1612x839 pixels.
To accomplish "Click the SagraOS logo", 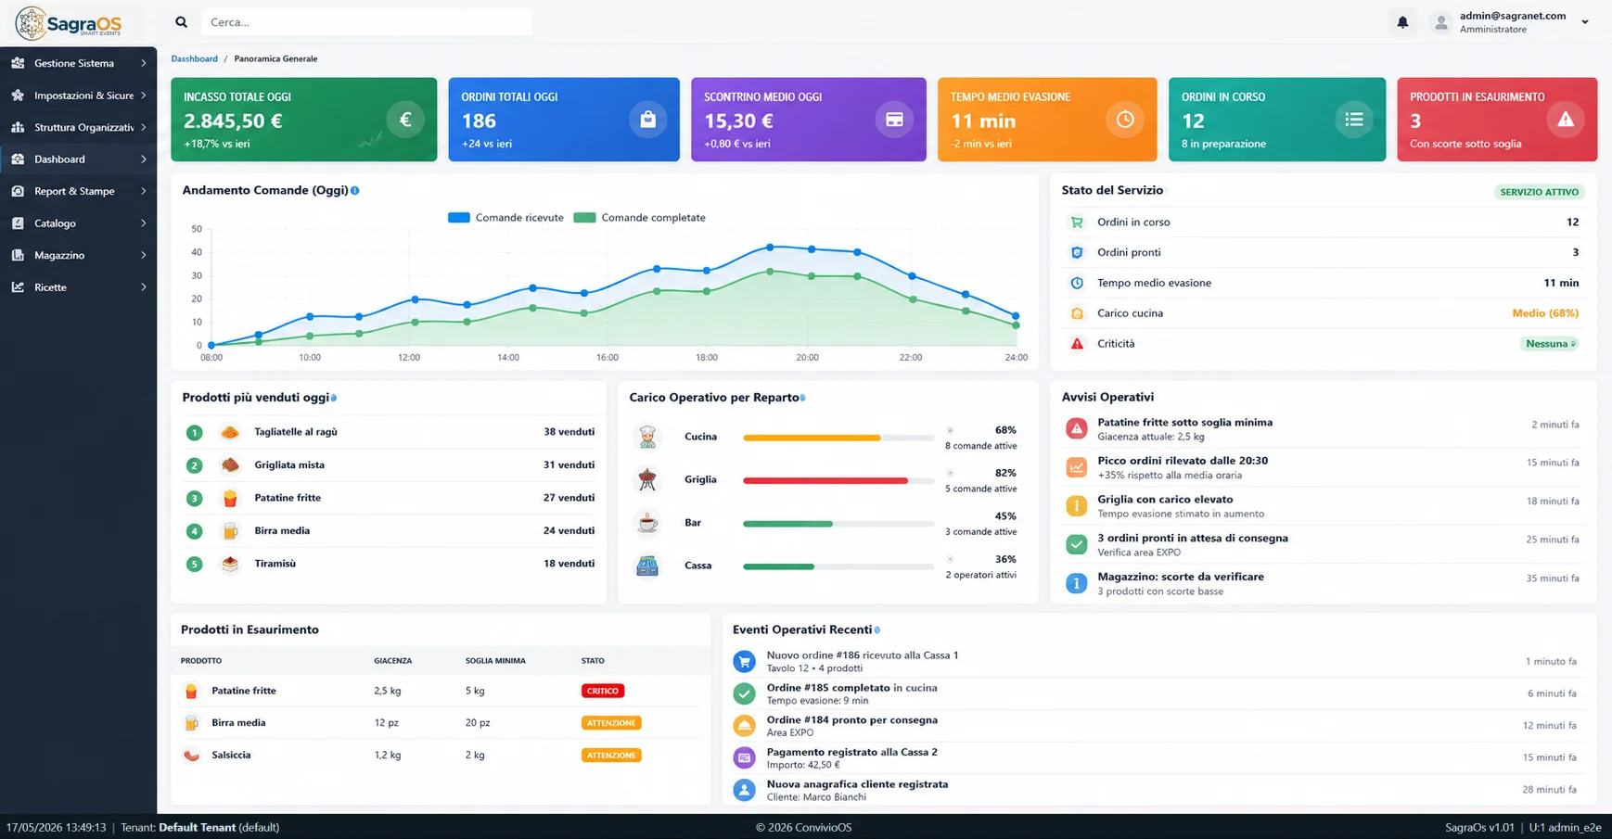I will (69, 23).
